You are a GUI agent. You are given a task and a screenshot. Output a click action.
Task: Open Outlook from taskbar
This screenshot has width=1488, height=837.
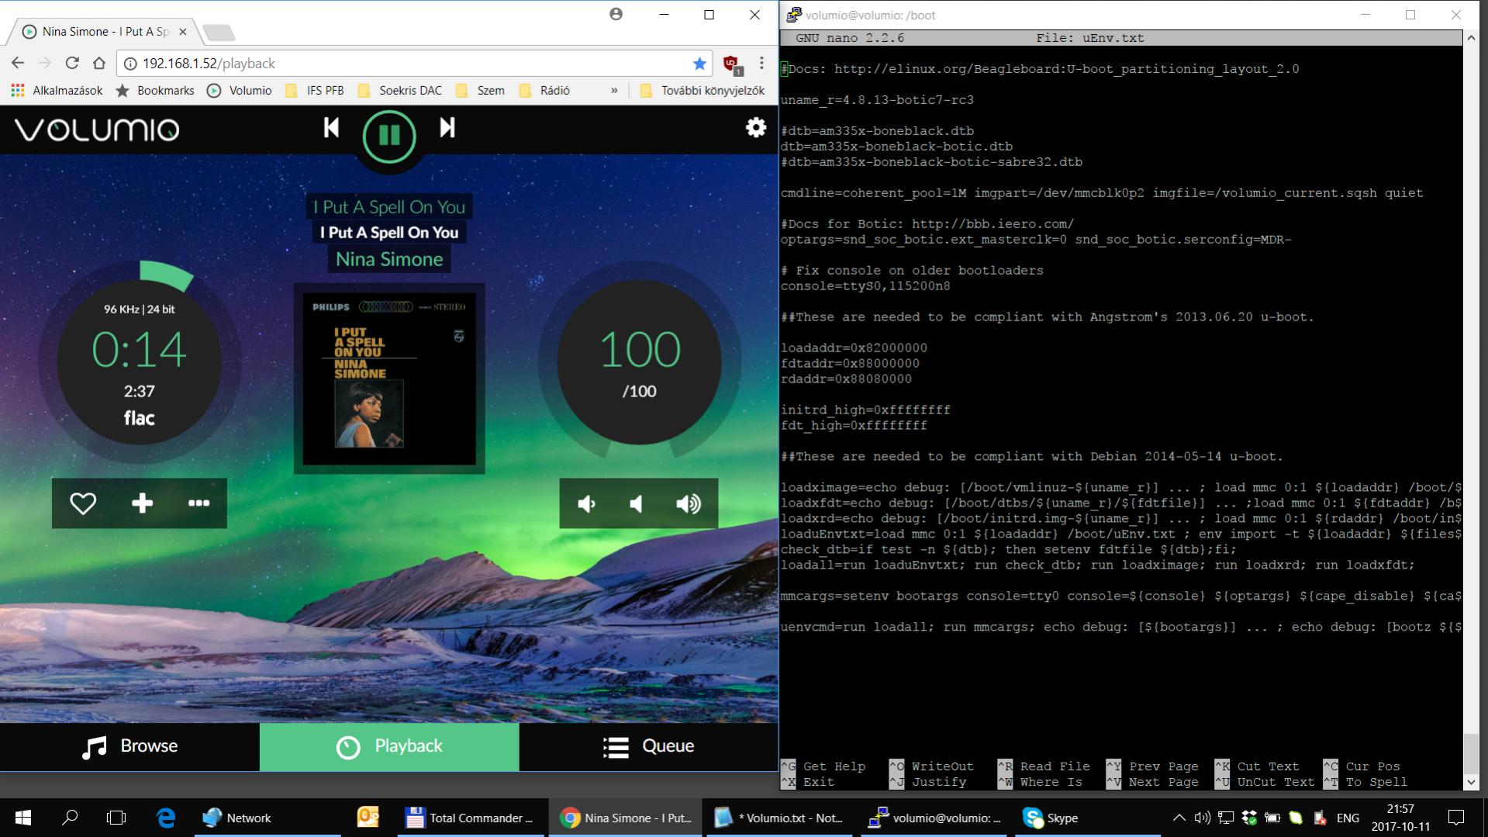point(368,818)
